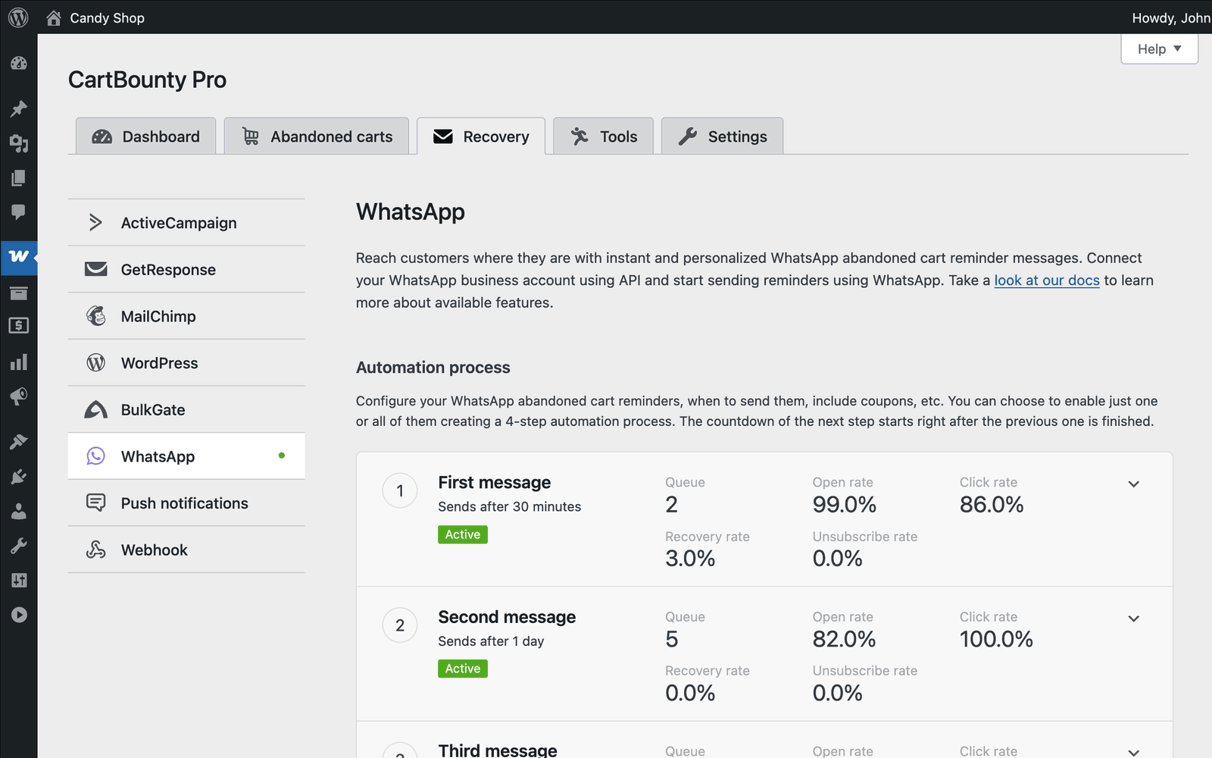The height and width of the screenshot is (758, 1212).
Task: Expand the First message details chevron
Action: coord(1133,484)
